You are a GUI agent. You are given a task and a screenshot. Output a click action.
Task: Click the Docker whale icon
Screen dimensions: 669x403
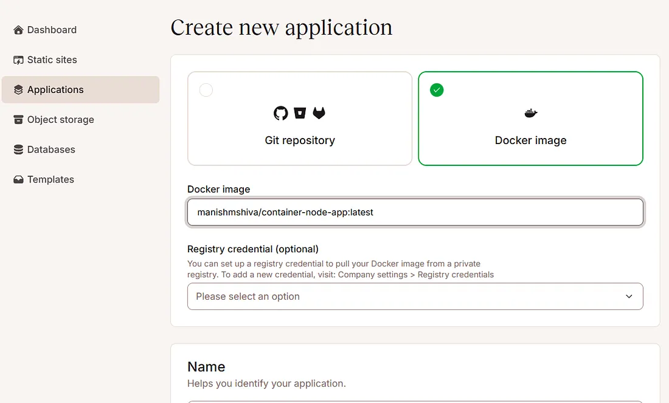coord(530,112)
